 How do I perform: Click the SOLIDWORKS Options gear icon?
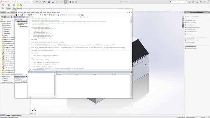click(76, 2)
